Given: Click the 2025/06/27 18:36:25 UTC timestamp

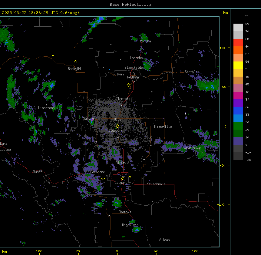Looking at the screenshot, I should click(27, 13).
